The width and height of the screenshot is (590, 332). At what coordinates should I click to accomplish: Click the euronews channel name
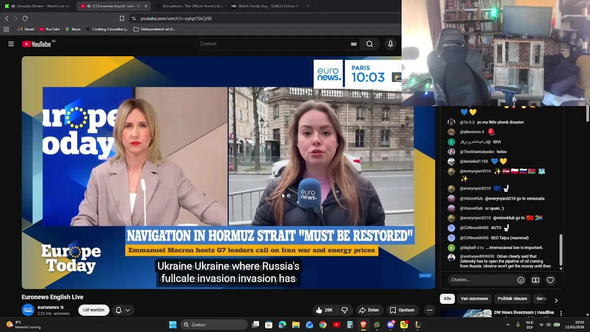pyautogui.click(x=48, y=308)
